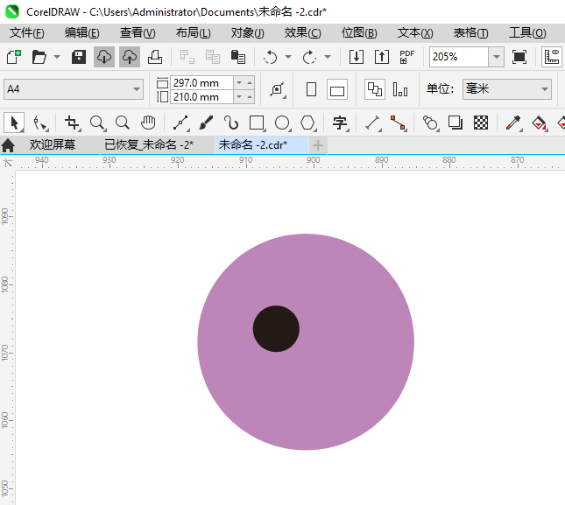Select the Polygon tool
The image size is (565, 505).
click(x=307, y=123)
